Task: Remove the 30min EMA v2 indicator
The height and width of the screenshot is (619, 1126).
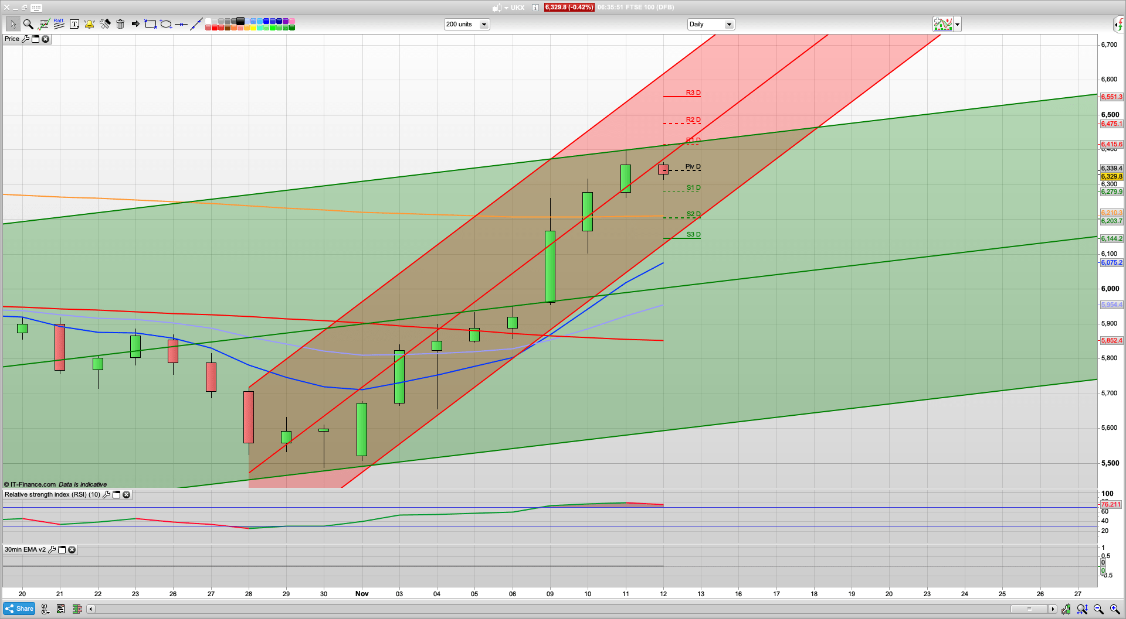Action: 72,550
